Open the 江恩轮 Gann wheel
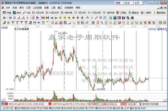The width and height of the screenshot is (168, 111). coord(121,13)
